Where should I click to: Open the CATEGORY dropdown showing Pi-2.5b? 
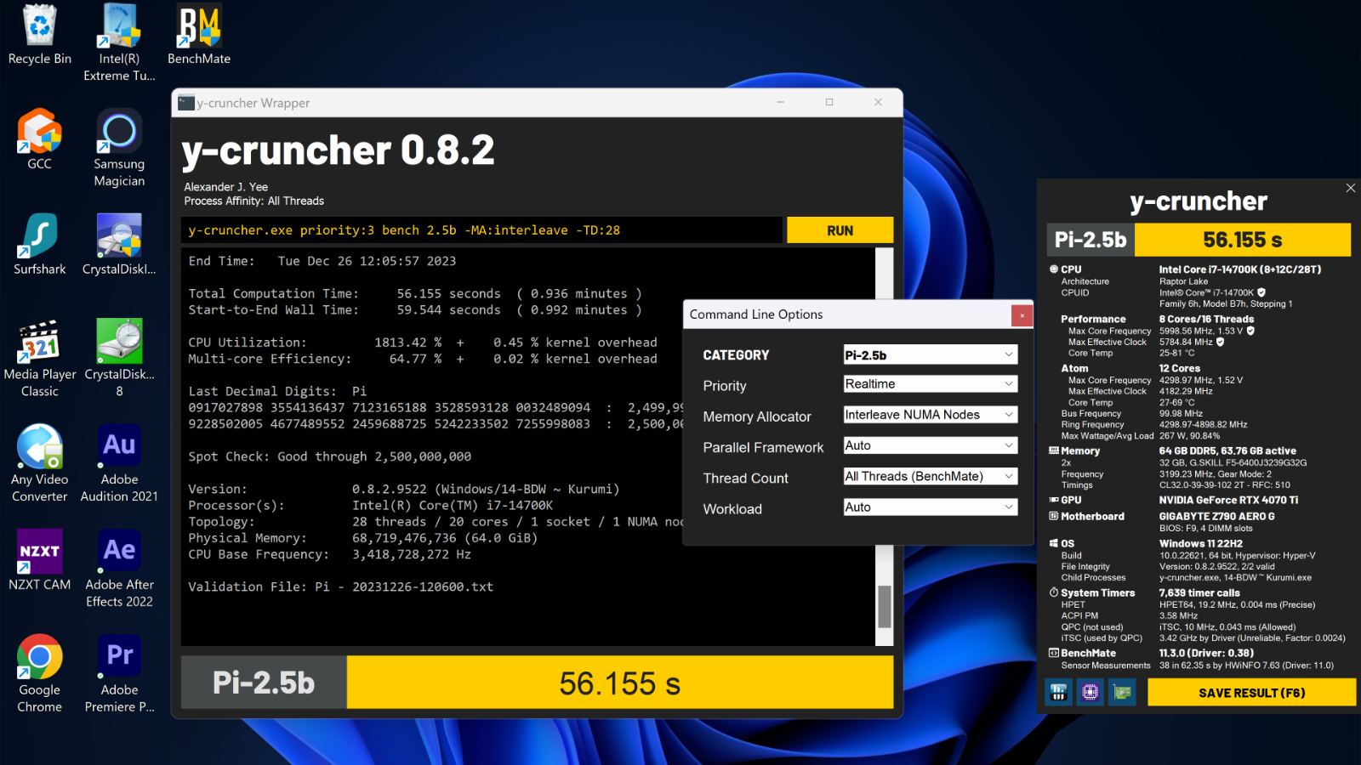coord(930,354)
